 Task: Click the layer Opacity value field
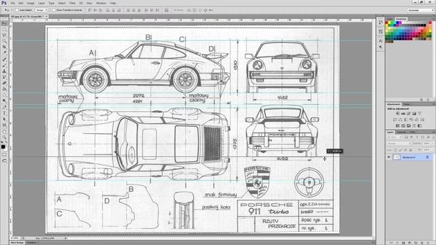click(426, 144)
